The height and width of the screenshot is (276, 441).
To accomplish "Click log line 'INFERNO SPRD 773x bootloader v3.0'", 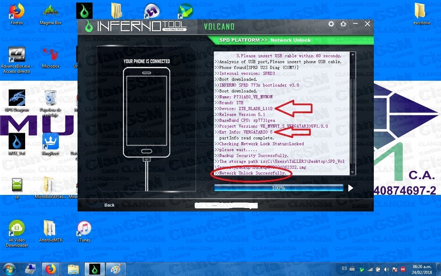I will [x=257, y=85].
